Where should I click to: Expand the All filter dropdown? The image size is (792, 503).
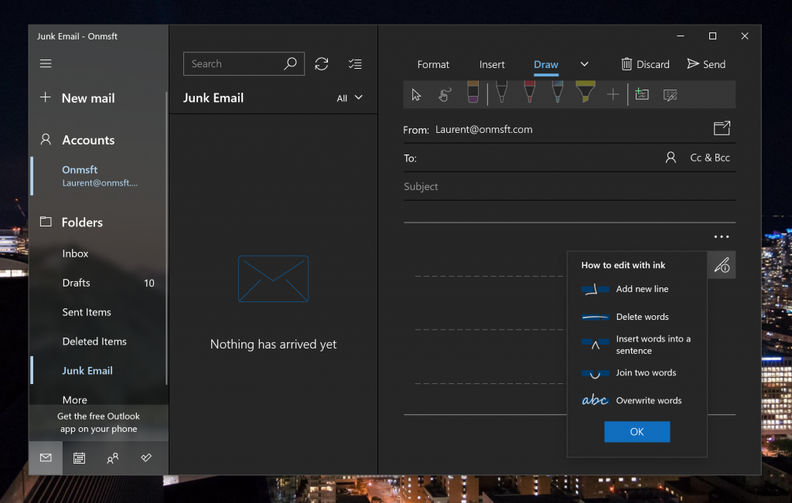350,98
